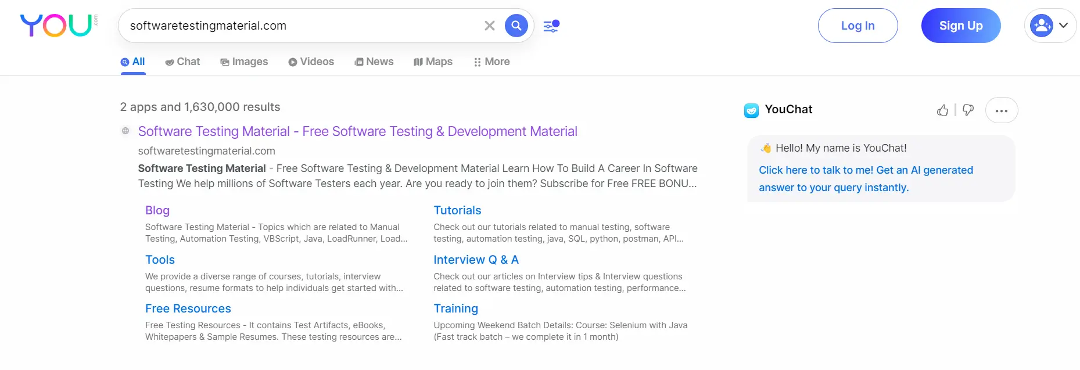Open the News tab
1080x370 pixels.
click(374, 62)
